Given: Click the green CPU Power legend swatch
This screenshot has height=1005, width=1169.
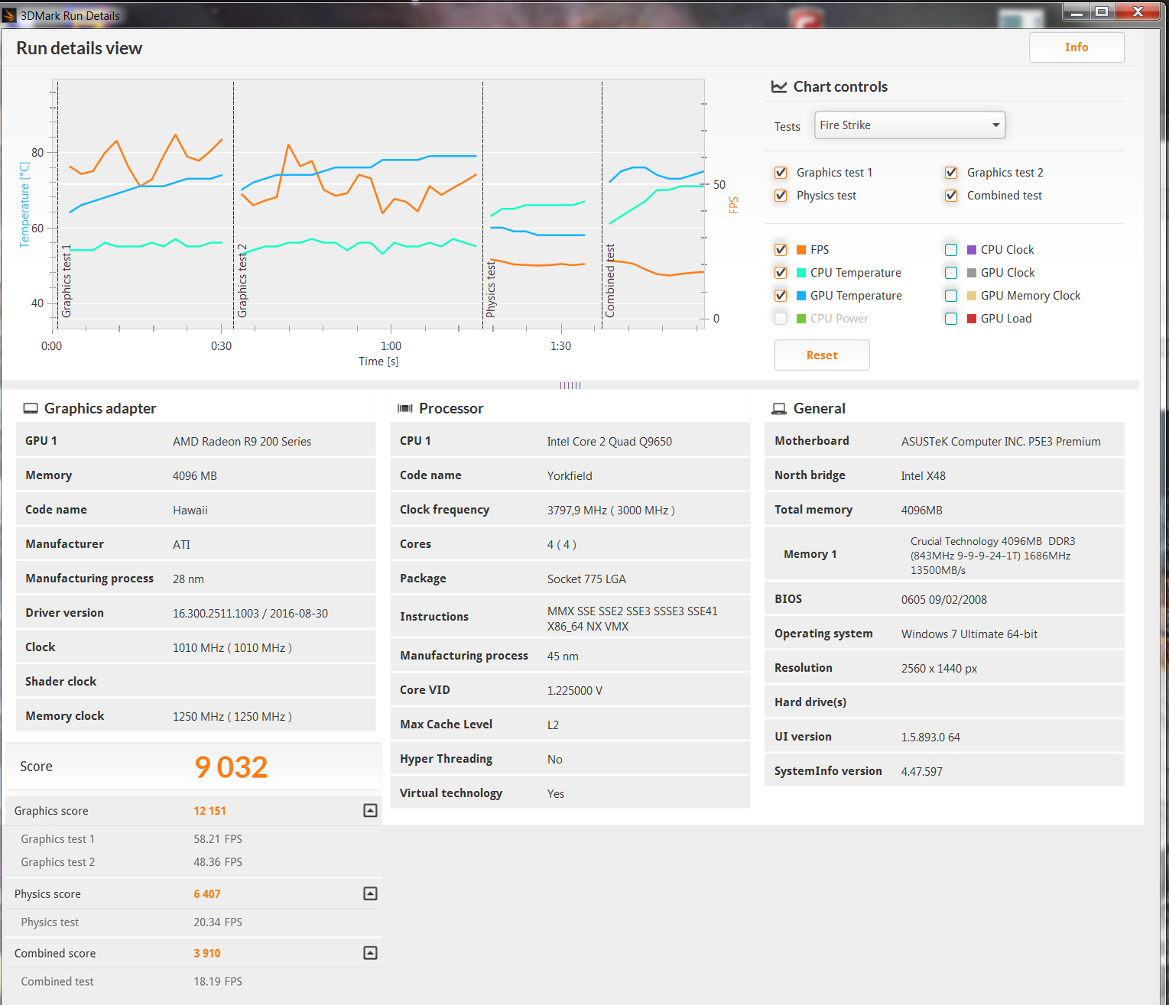Looking at the screenshot, I should (801, 319).
